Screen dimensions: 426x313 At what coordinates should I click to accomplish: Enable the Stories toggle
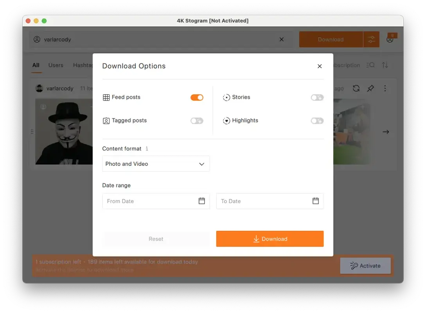pyautogui.click(x=317, y=97)
